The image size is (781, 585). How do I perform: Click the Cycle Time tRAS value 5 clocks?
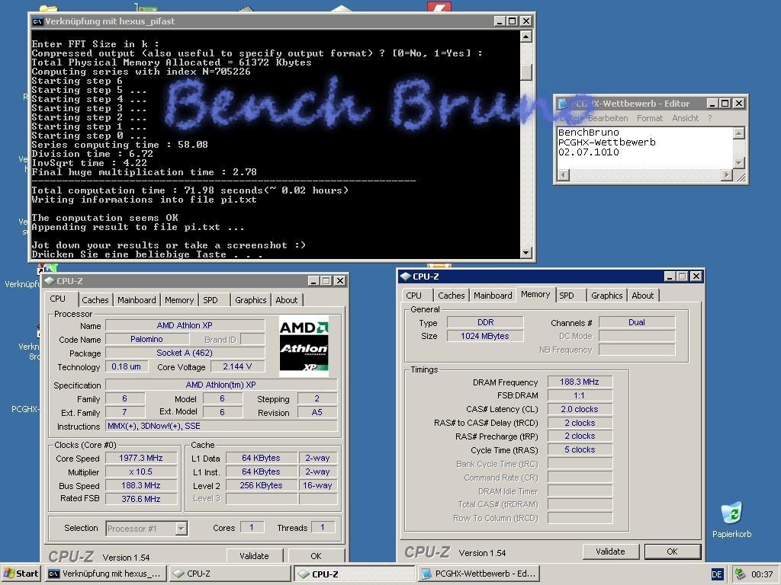click(580, 449)
